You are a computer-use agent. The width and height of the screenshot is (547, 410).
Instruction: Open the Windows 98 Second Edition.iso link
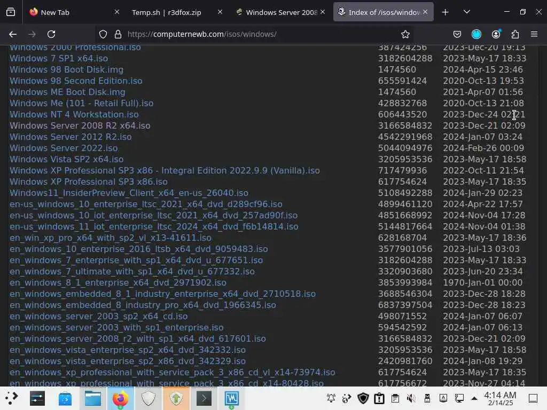pyautogui.click(x=76, y=81)
